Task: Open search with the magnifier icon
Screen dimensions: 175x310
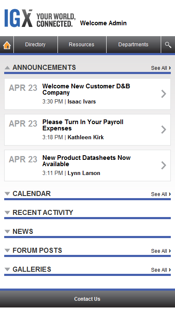Action: click(x=168, y=45)
